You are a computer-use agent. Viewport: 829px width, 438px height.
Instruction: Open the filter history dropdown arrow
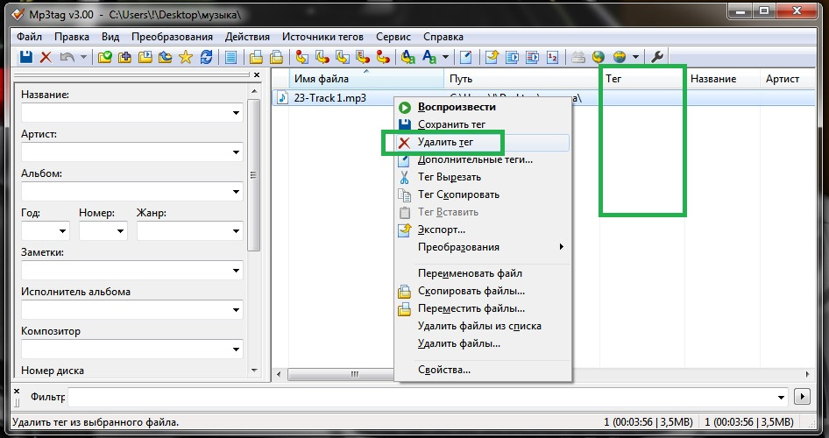point(782,398)
